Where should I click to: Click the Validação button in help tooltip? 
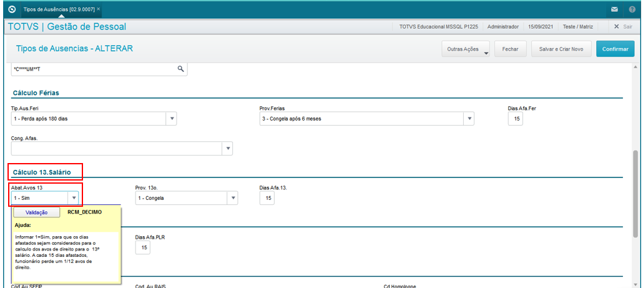pos(36,212)
